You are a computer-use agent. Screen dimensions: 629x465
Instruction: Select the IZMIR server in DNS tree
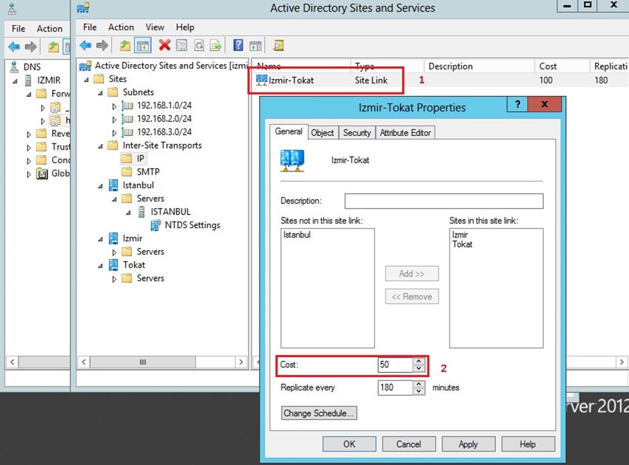click(49, 80)
